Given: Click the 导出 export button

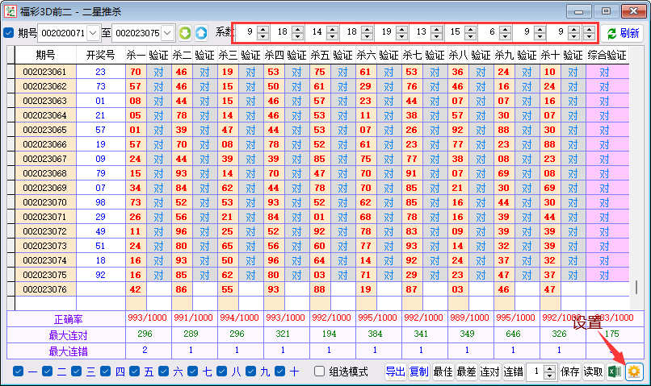Looking at the screenshot, I should click(395, 371).
